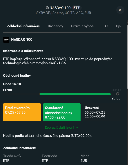Switch to Riziko a výnos tab
This screenshot has width=128, height=165.
(82, 26)
